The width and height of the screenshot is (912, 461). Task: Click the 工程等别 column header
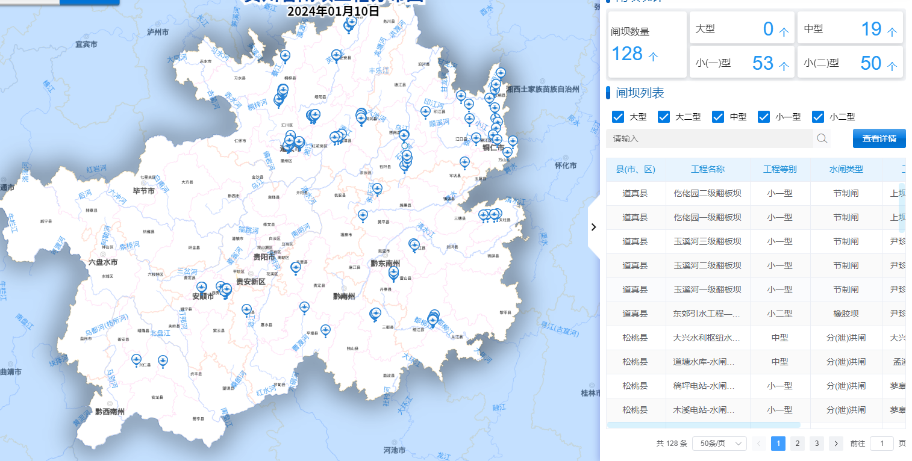(x=780, y=169)
